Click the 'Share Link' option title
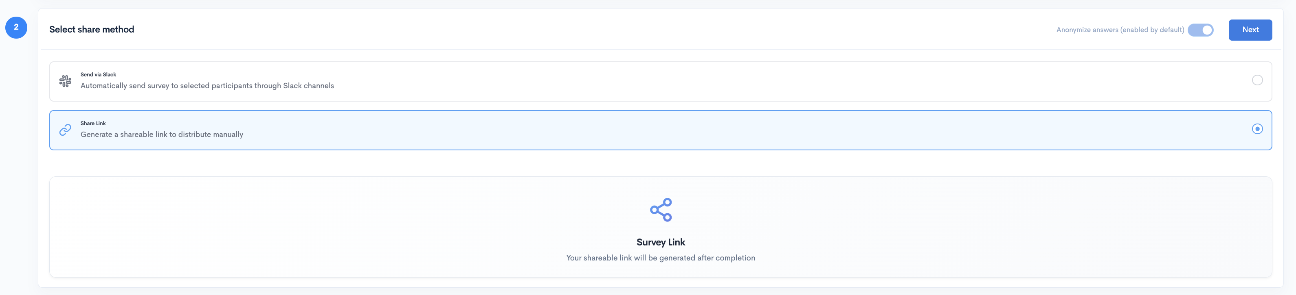Screen dimensions: 1296x295 93,124
